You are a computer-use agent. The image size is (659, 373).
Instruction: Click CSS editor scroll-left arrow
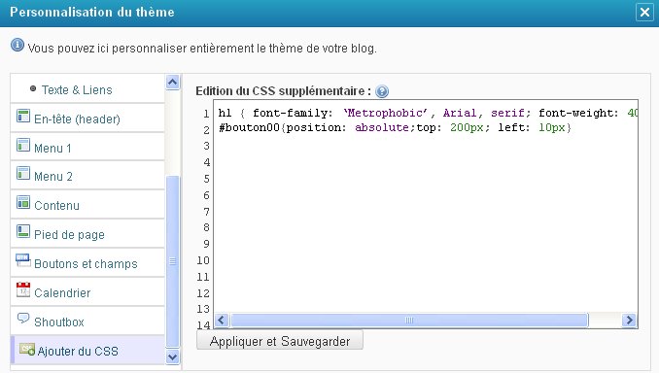[222, 321]
